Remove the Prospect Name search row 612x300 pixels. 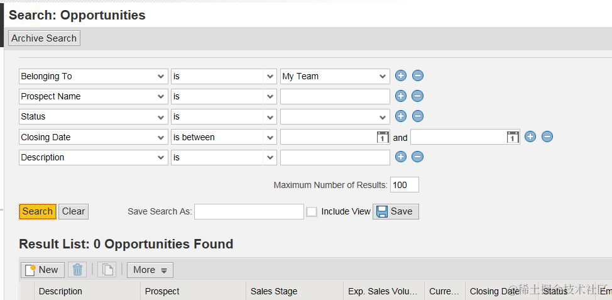click(x=418, y=96)
